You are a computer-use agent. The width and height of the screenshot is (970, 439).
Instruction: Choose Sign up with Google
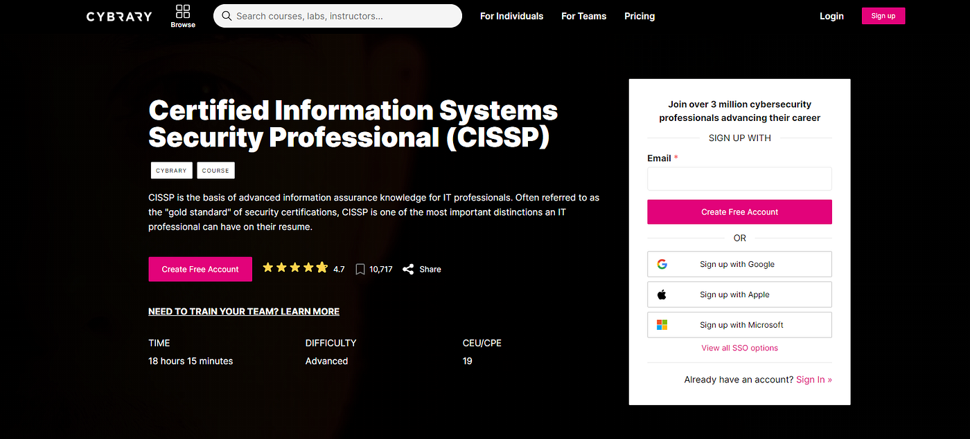pos(739,264)
